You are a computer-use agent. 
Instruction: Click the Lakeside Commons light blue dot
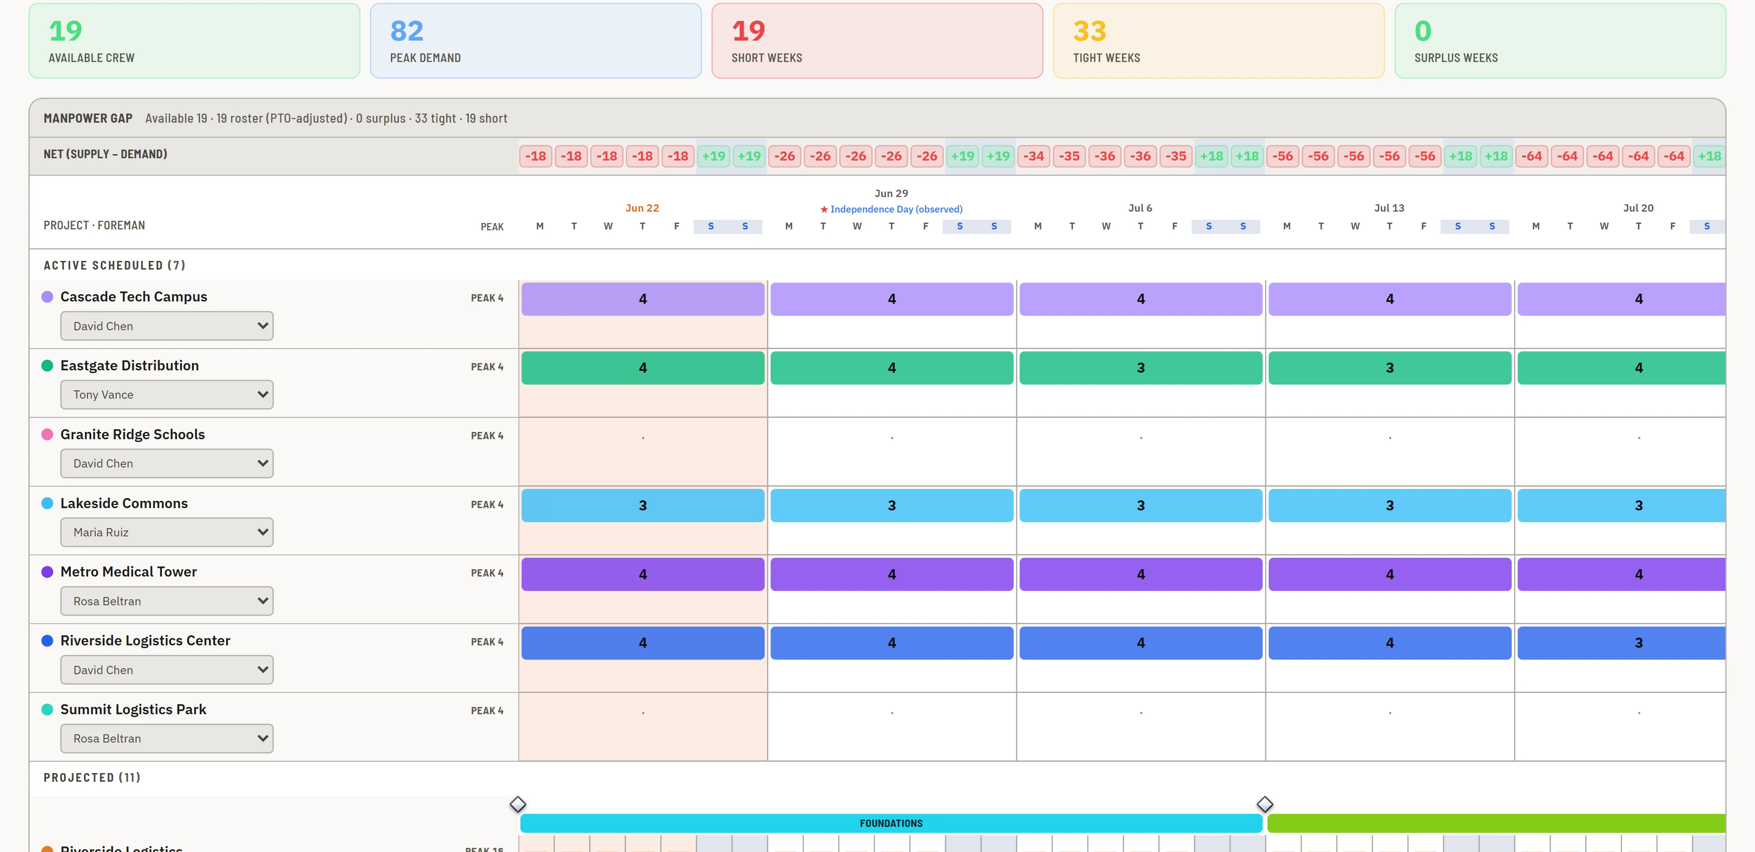tap(48, 503)
